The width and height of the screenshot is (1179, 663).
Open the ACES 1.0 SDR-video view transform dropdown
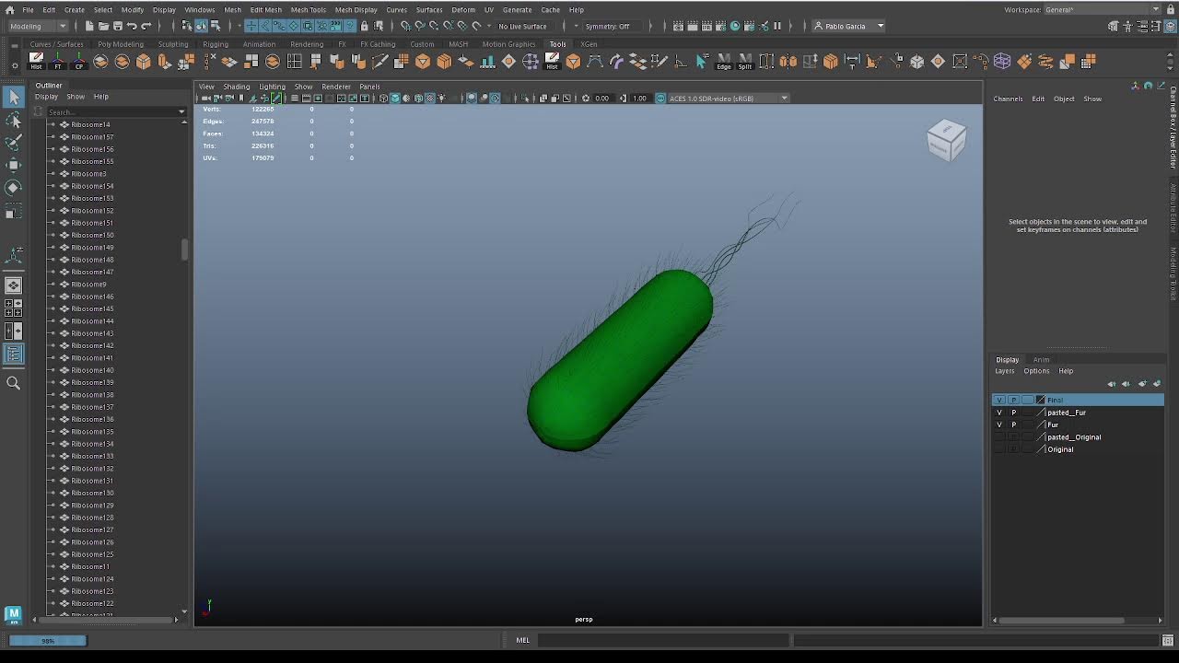(728, 99)
